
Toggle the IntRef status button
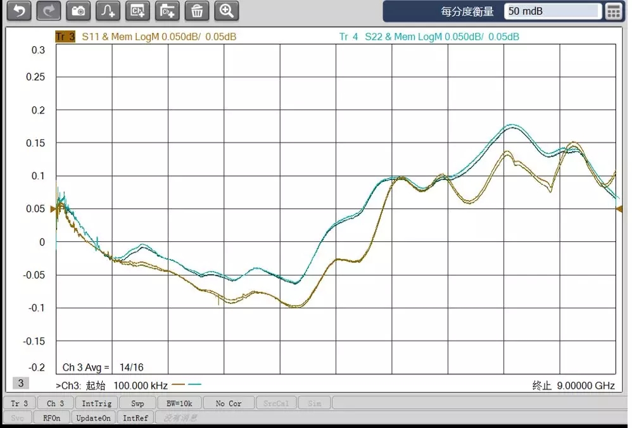coord(136,418)
